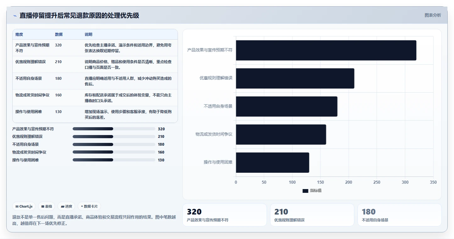Click progress bar for 物流或发货时间争议
Screen dimensions: 454x239
click(114, 152)
